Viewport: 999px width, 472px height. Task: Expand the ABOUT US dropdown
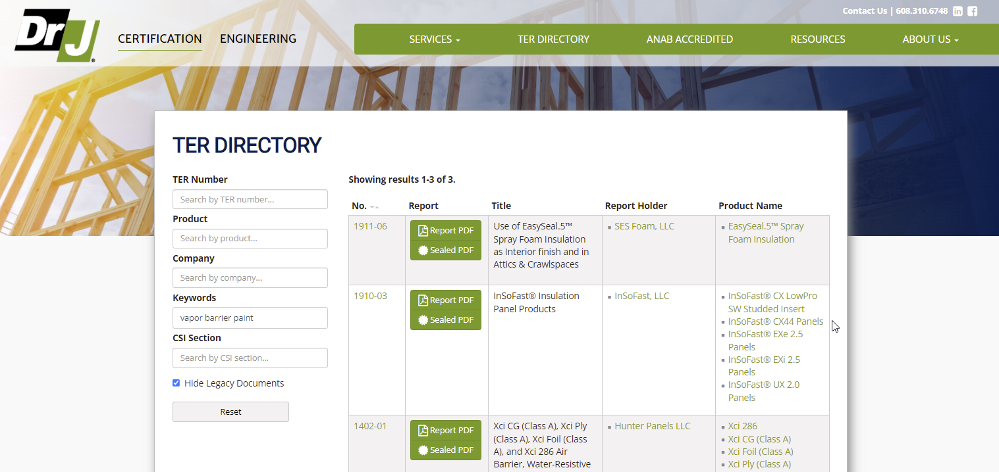(x=930, y=39)
